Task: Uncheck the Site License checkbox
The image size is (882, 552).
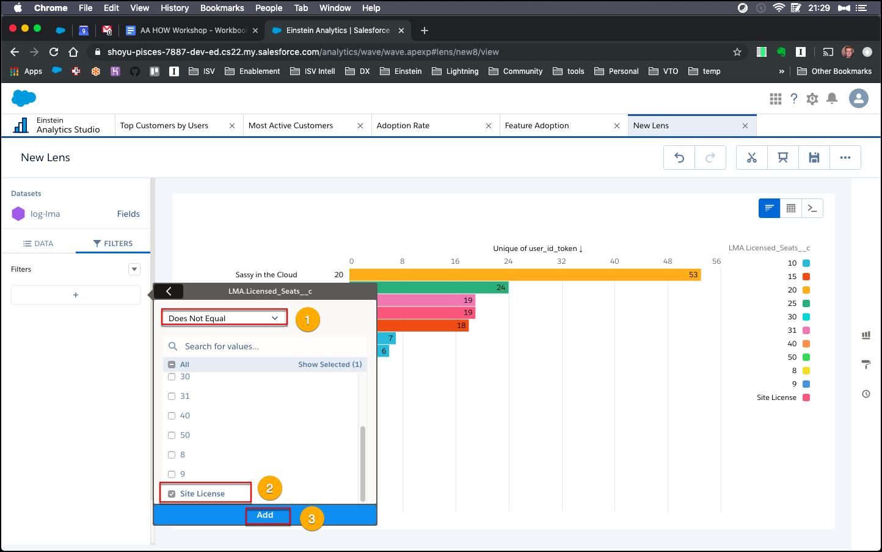Action: point(172,494)
